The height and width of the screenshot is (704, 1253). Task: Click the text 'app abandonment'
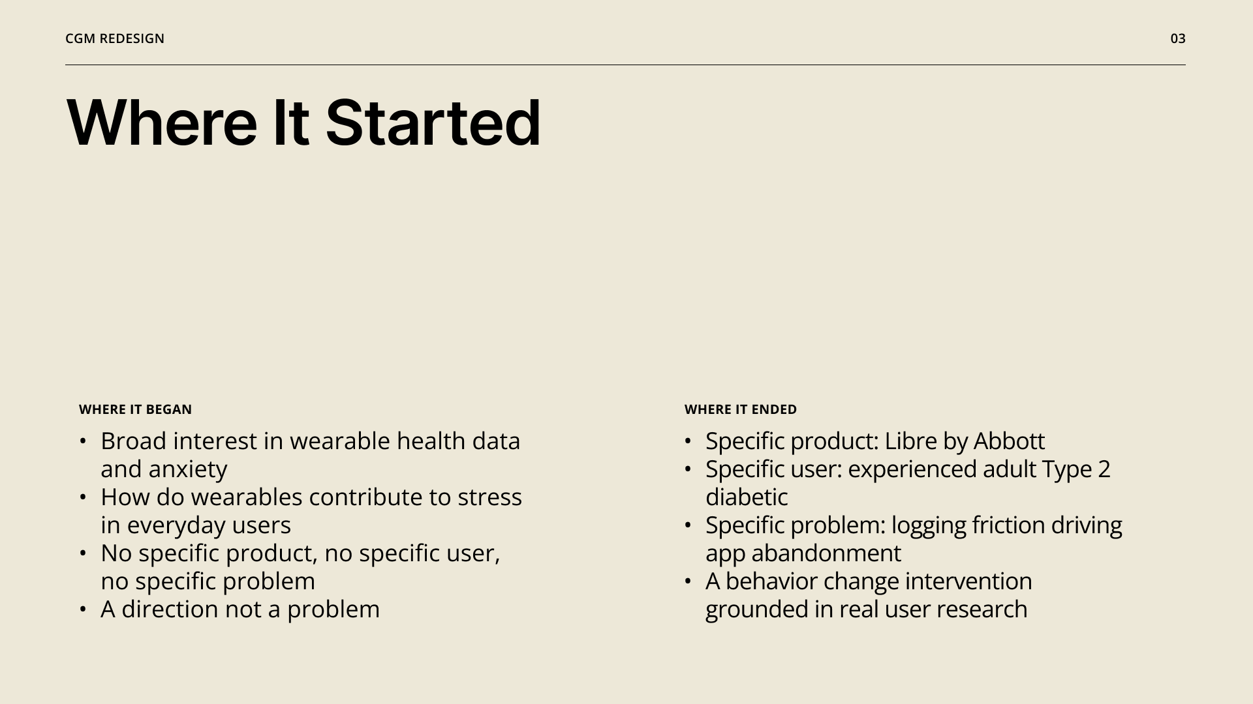(x=803, y=553)
